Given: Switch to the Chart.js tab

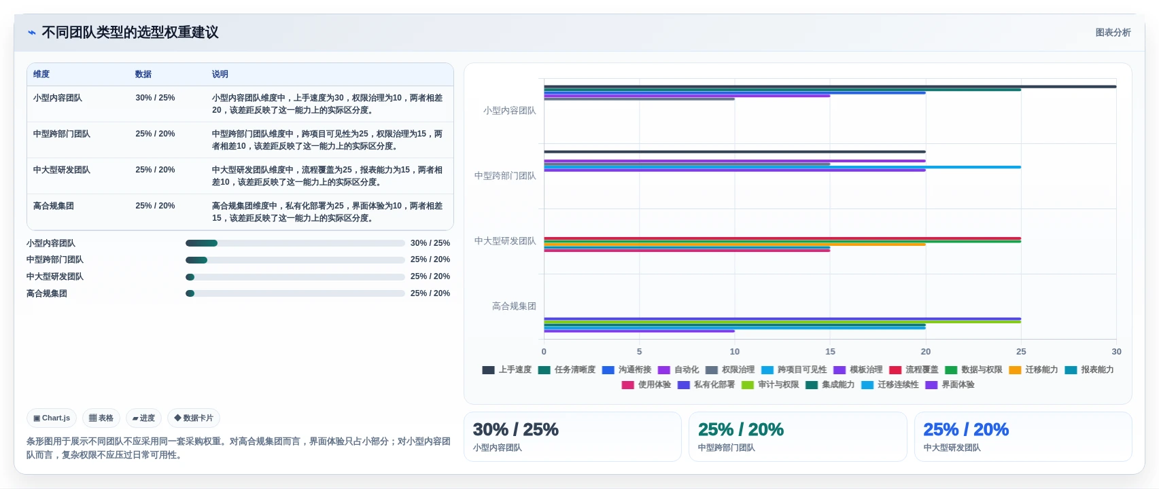Looking at the screenshot, I should pyautogui.click(x=52, y=418).
